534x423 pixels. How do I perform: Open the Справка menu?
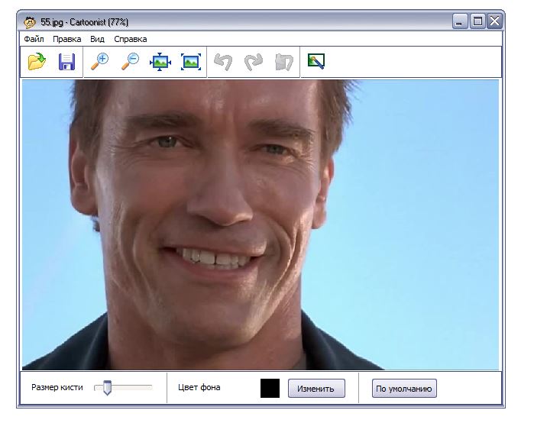[x=131, y=39]
